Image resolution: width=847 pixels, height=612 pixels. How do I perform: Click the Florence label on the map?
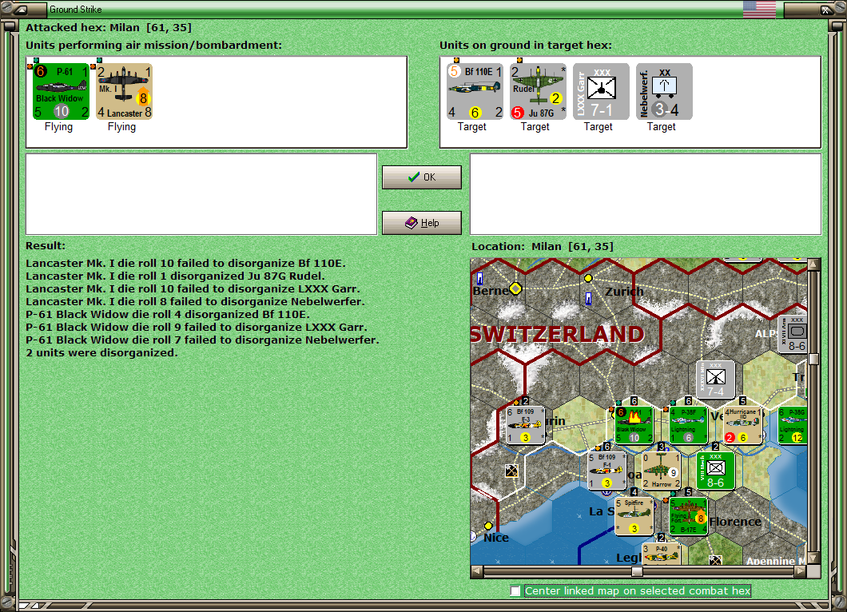tap(735, 522)
